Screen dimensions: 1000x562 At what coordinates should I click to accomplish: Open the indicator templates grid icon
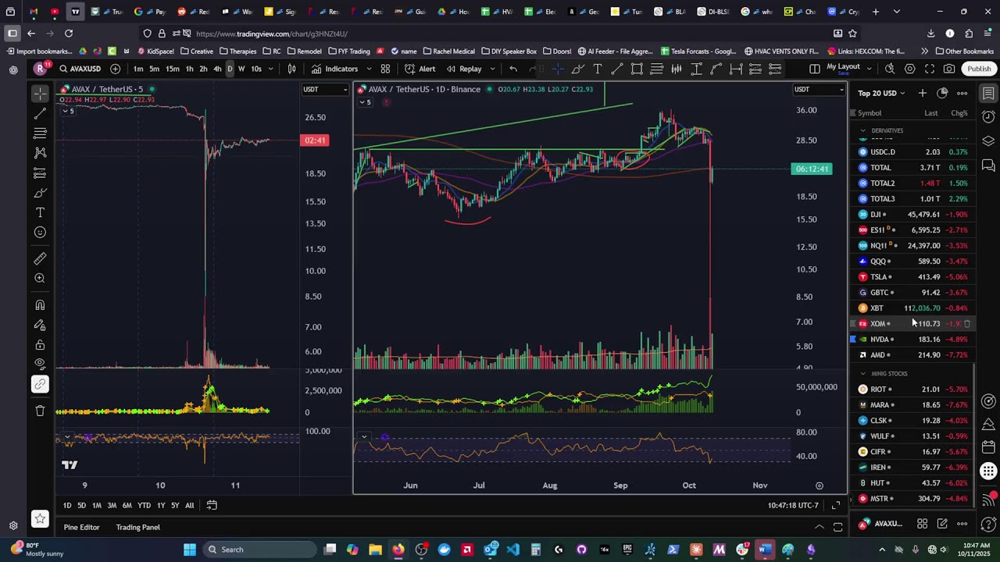[x=385, y=69]
